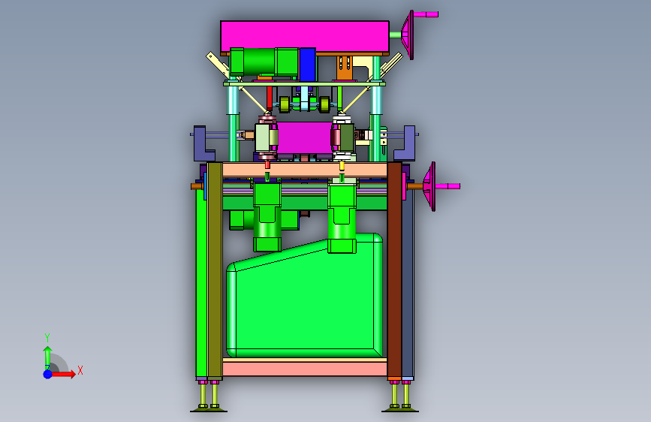This screenshot has height=422, width=651.
Task: Click the red X axis arrow of the triad
Action: (62, 374)
